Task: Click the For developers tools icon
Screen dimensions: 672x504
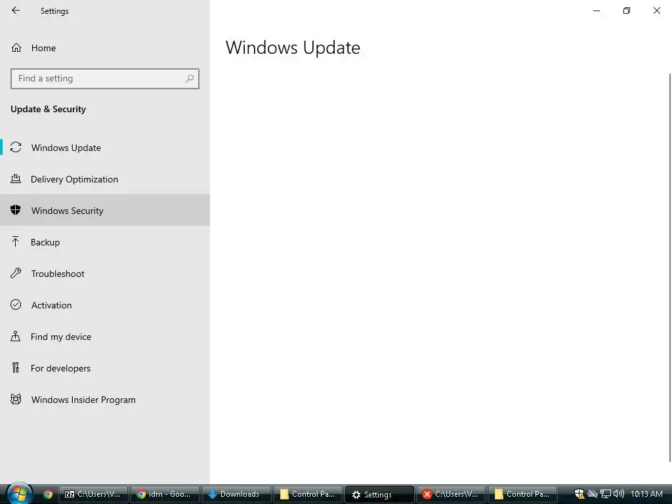Action: 16,367
